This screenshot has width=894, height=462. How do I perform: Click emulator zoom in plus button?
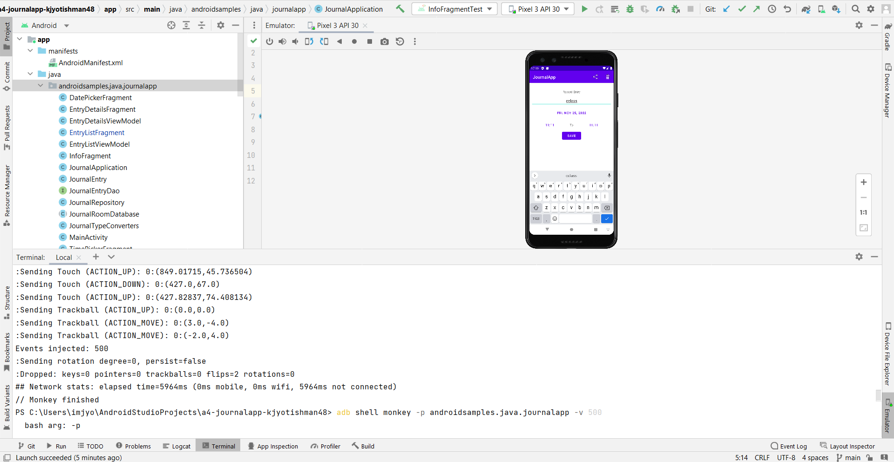click(864, 182)
